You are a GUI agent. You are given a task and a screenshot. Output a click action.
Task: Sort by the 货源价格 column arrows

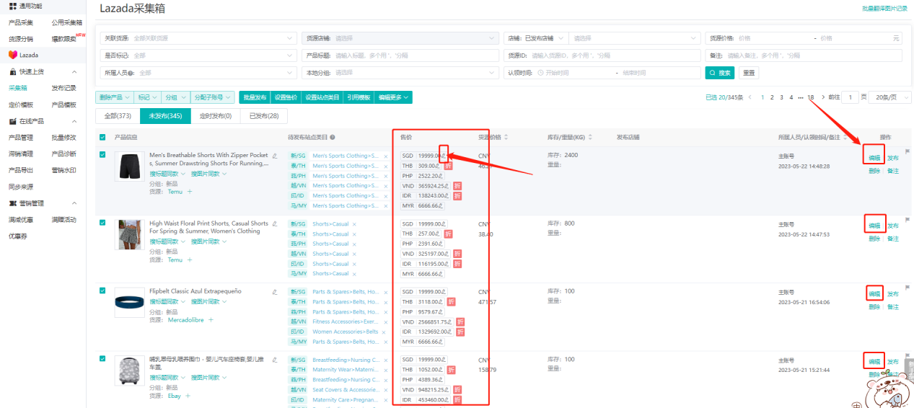[506, 137]
